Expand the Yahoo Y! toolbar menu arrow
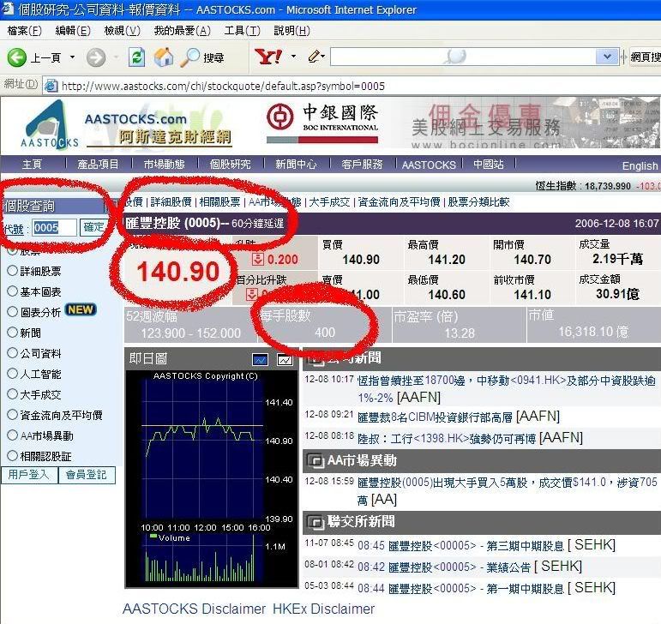The height and width of the screenshot is (624, 661). 293,56
